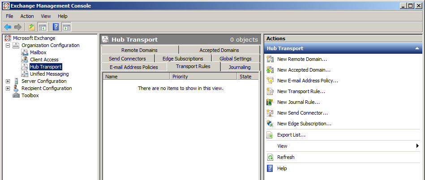Switch to the Accepted Domains tab

click(x=219, y=50)
